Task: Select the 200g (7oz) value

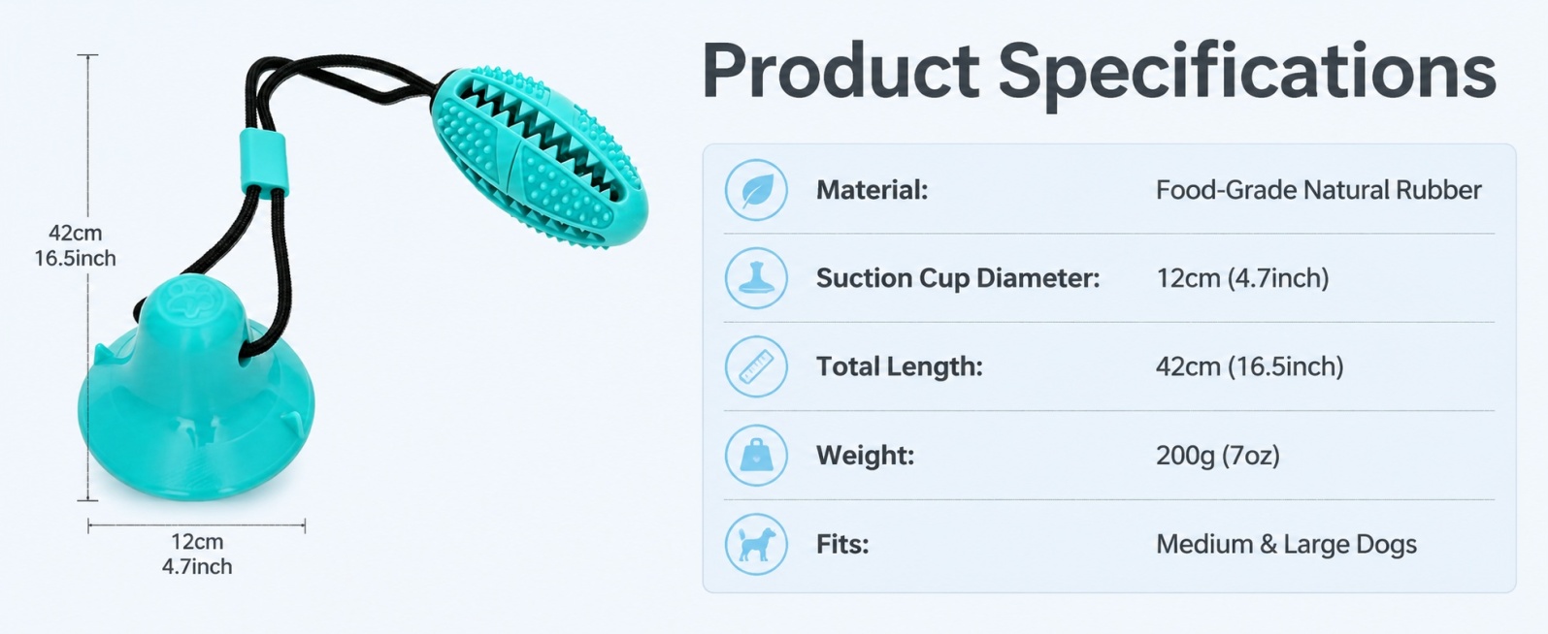Action: click(1217, 456)
